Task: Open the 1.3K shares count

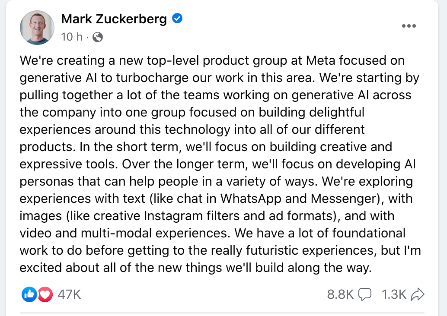Action: pyautogui.click(x=394, y=294)
